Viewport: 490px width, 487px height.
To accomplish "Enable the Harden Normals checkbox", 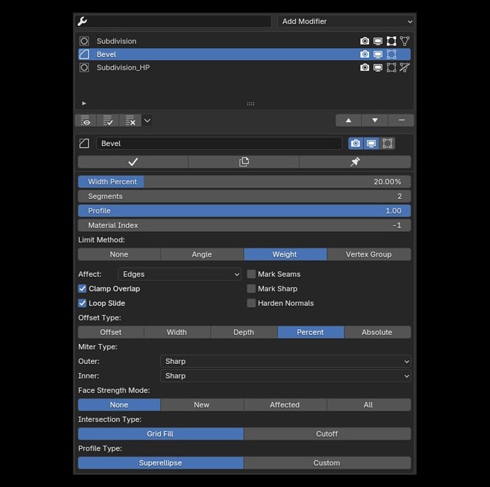I will pos(251,303).
